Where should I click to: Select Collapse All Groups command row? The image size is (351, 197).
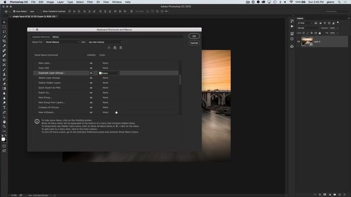106,107
